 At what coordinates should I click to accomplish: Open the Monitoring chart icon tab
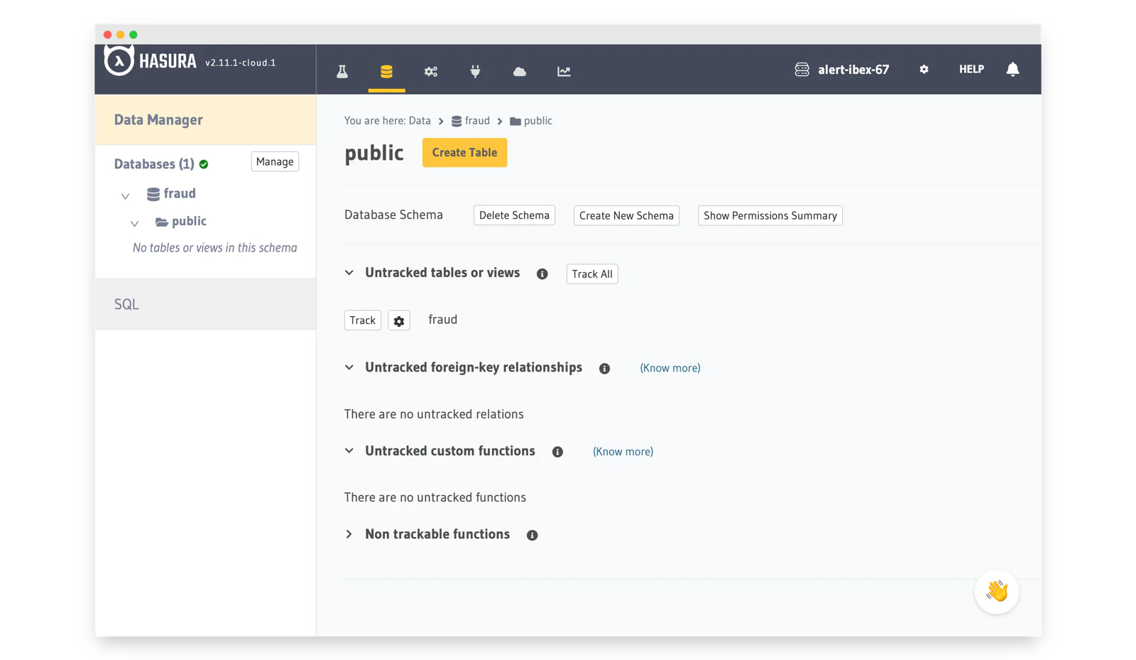(x=564, y=71)
